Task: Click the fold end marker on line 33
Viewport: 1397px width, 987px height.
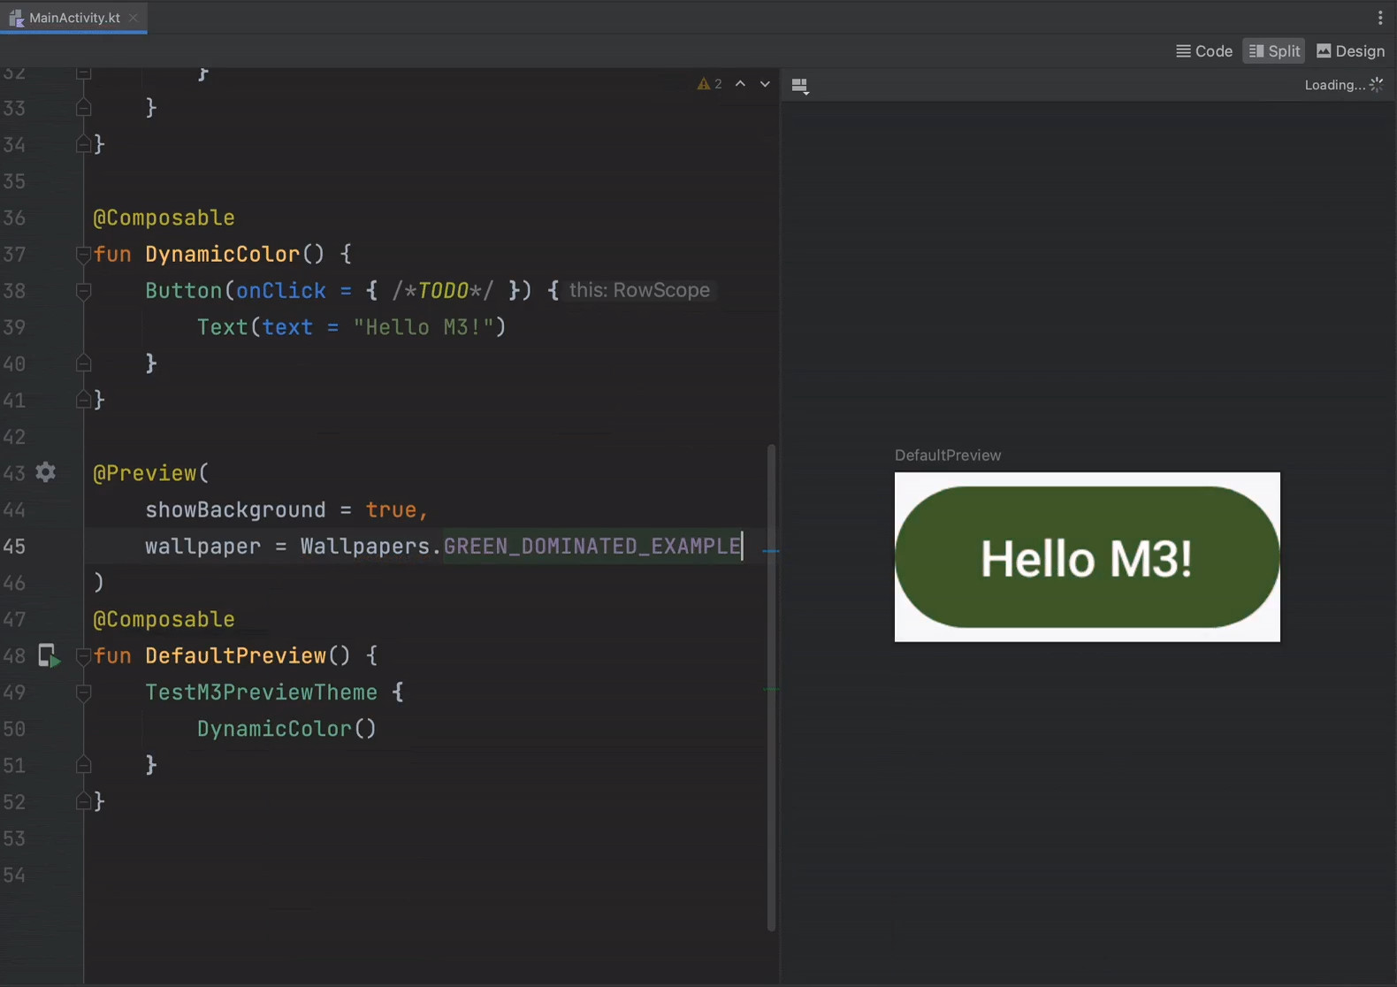Action: 83,108
